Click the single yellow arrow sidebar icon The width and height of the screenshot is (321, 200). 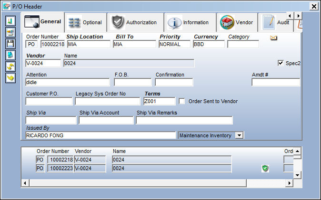pyautogui.click(x=10, y=78)
